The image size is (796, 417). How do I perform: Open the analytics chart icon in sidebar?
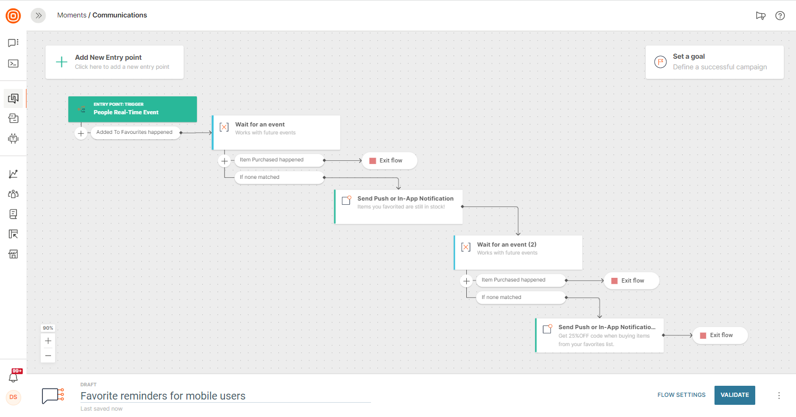click(x=13, y=174)
